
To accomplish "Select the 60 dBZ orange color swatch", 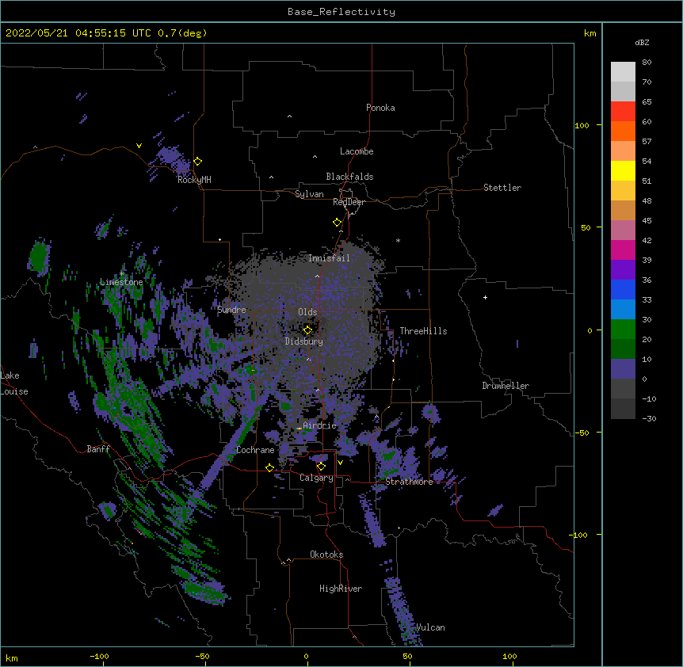I will coord(623,131).
